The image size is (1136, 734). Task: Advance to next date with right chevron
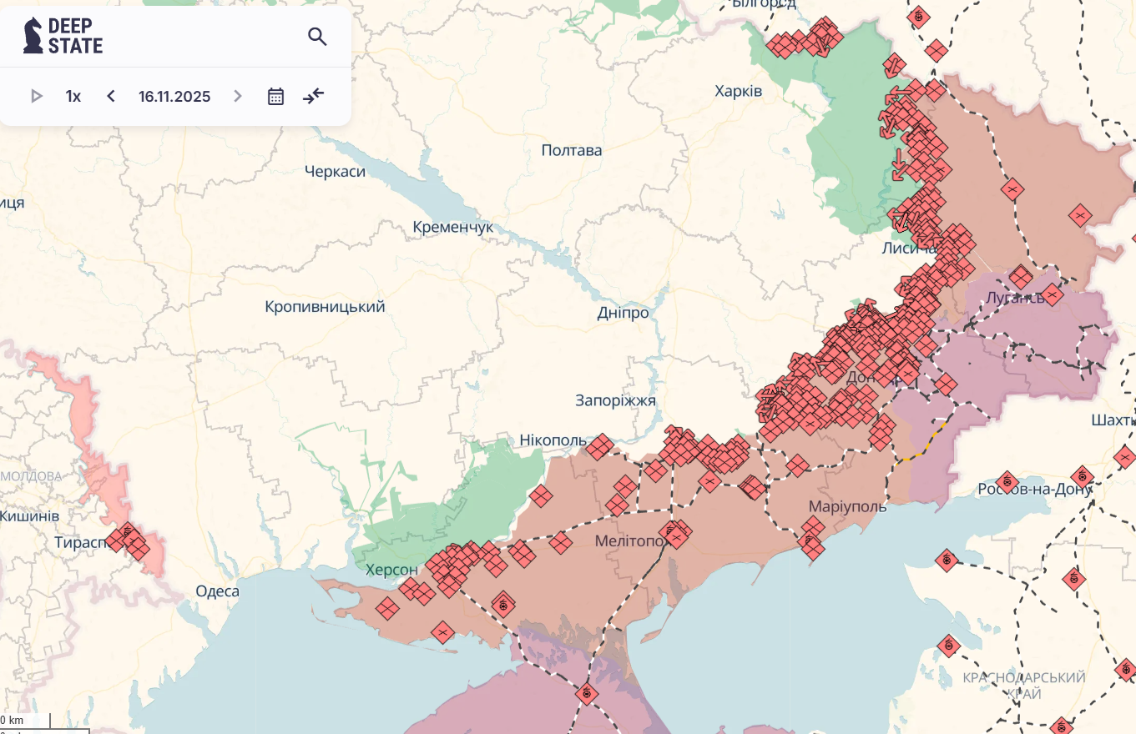[238, 96]
